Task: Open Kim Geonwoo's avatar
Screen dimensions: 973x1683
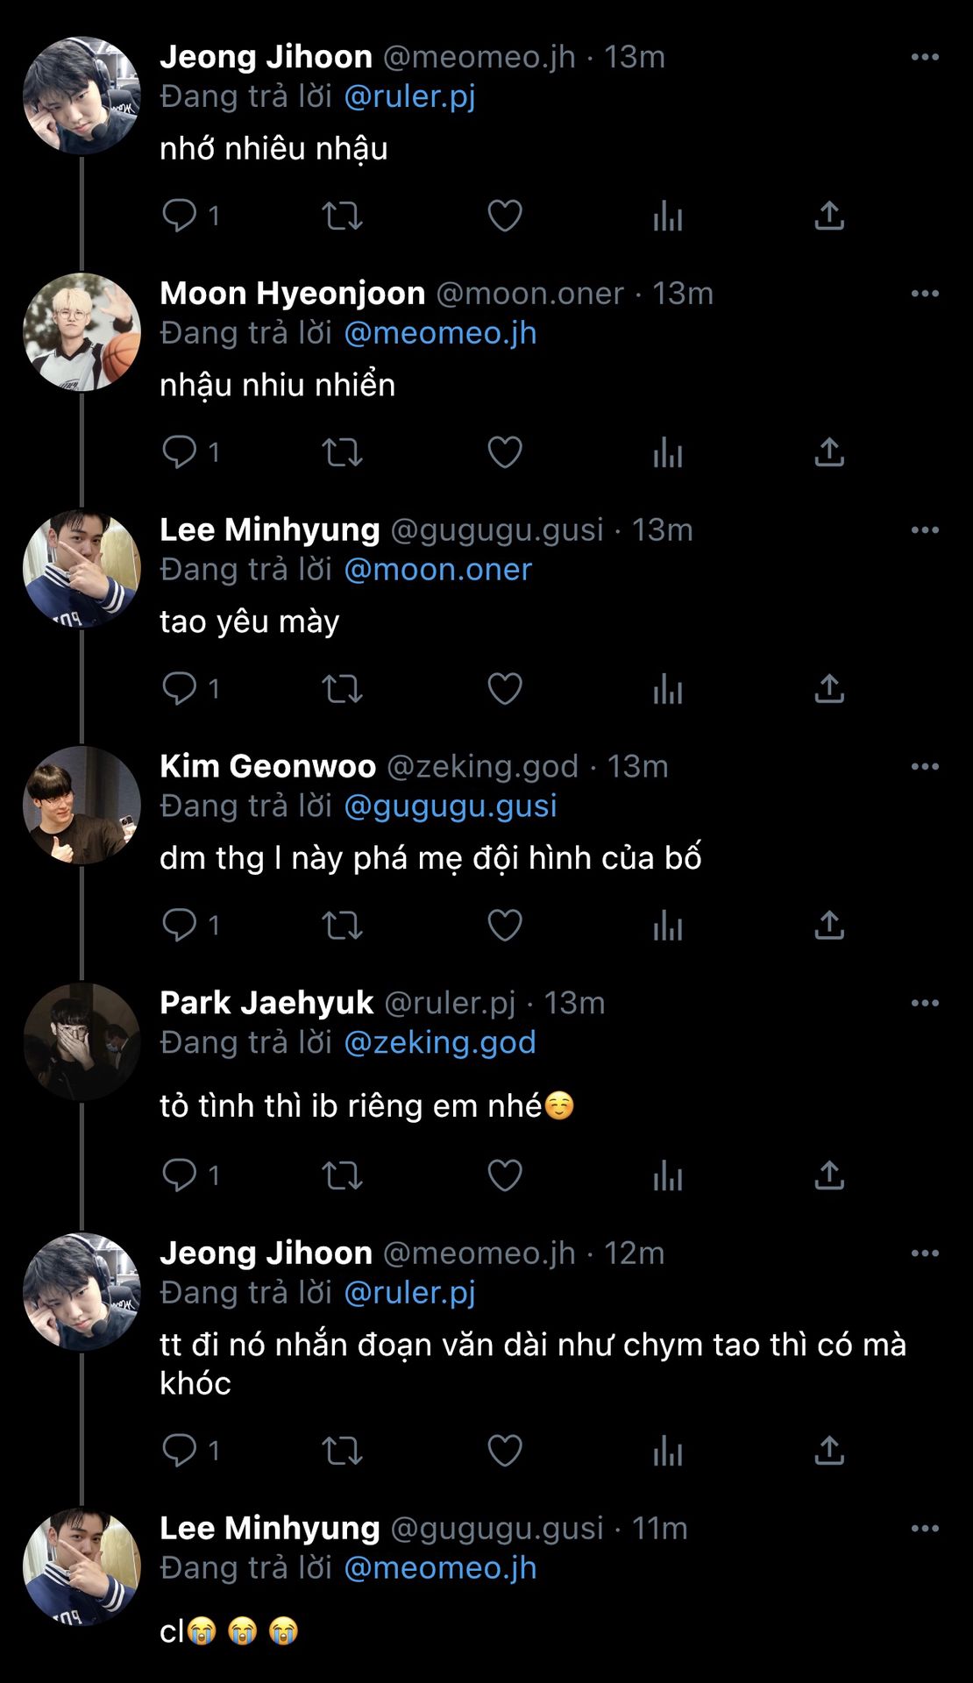Action: [x=82, y=805]
